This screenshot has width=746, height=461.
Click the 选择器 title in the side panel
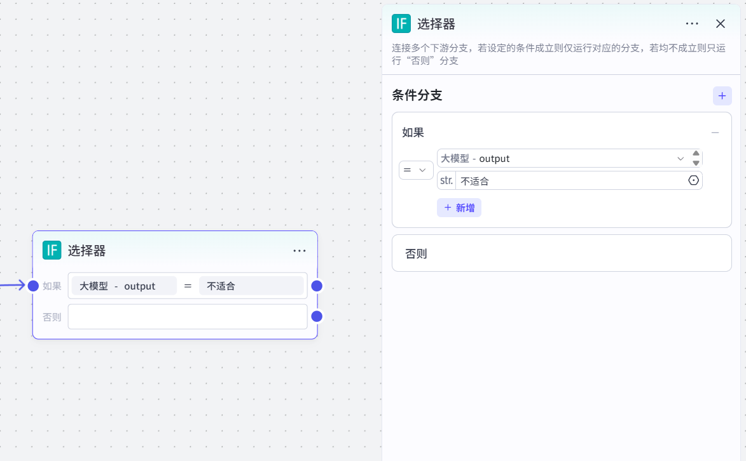pos(436,23)
